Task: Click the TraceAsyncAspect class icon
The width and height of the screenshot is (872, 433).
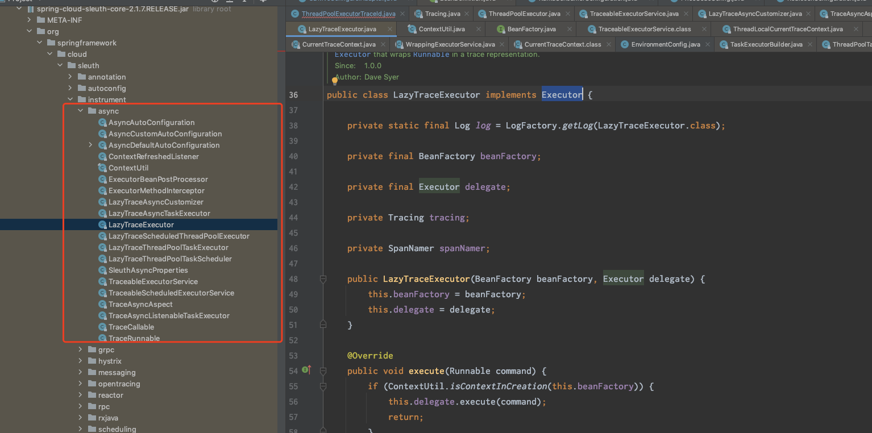Action: pos(102,305)
